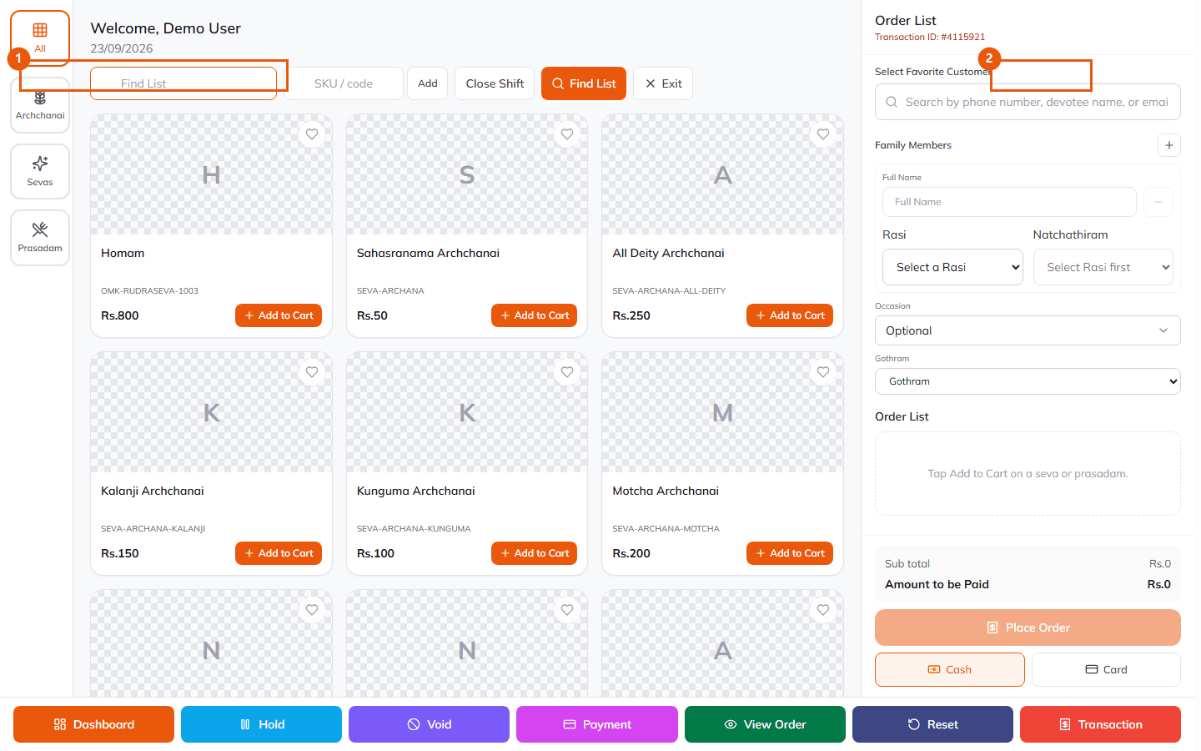The height and width of the screenshot is (751, 1201).
Task: Add Kalanji Archchanai to cart
Action: [x=279, y=553]
